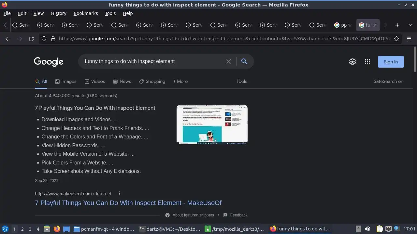Viewport: 417px width, 234px height.
Task: Click the site security padlock icon
Action: (x=53, y=39)
